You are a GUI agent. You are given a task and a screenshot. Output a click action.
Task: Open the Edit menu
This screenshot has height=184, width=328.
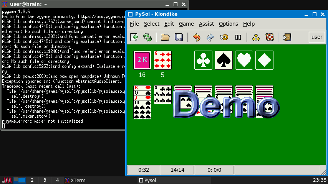pyautogui.click(x=169, y=24)
